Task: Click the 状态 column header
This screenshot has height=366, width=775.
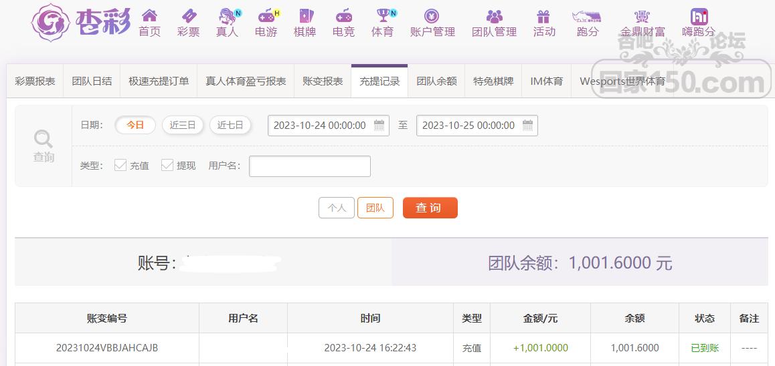Action: tap(705, 318)
